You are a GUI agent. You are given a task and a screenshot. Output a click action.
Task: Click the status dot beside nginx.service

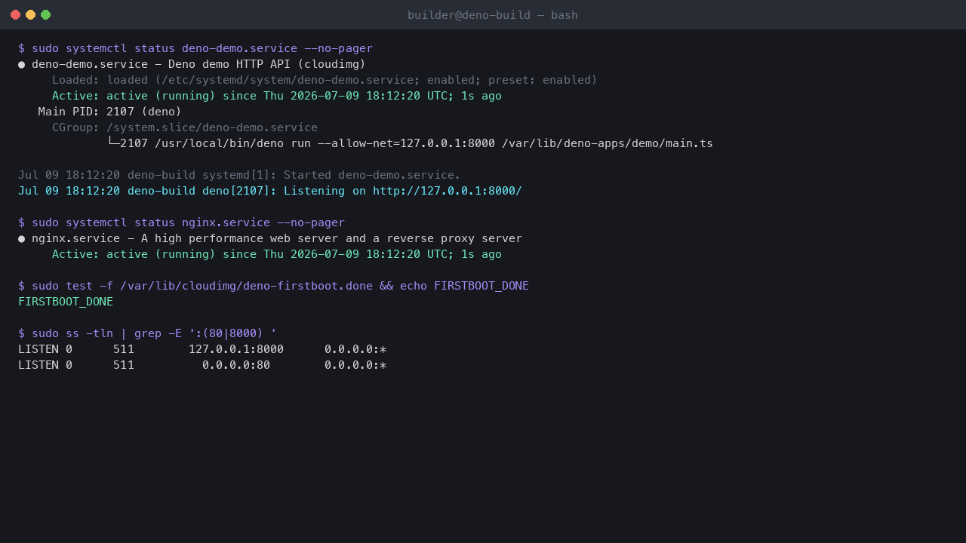tap(22, 238)
